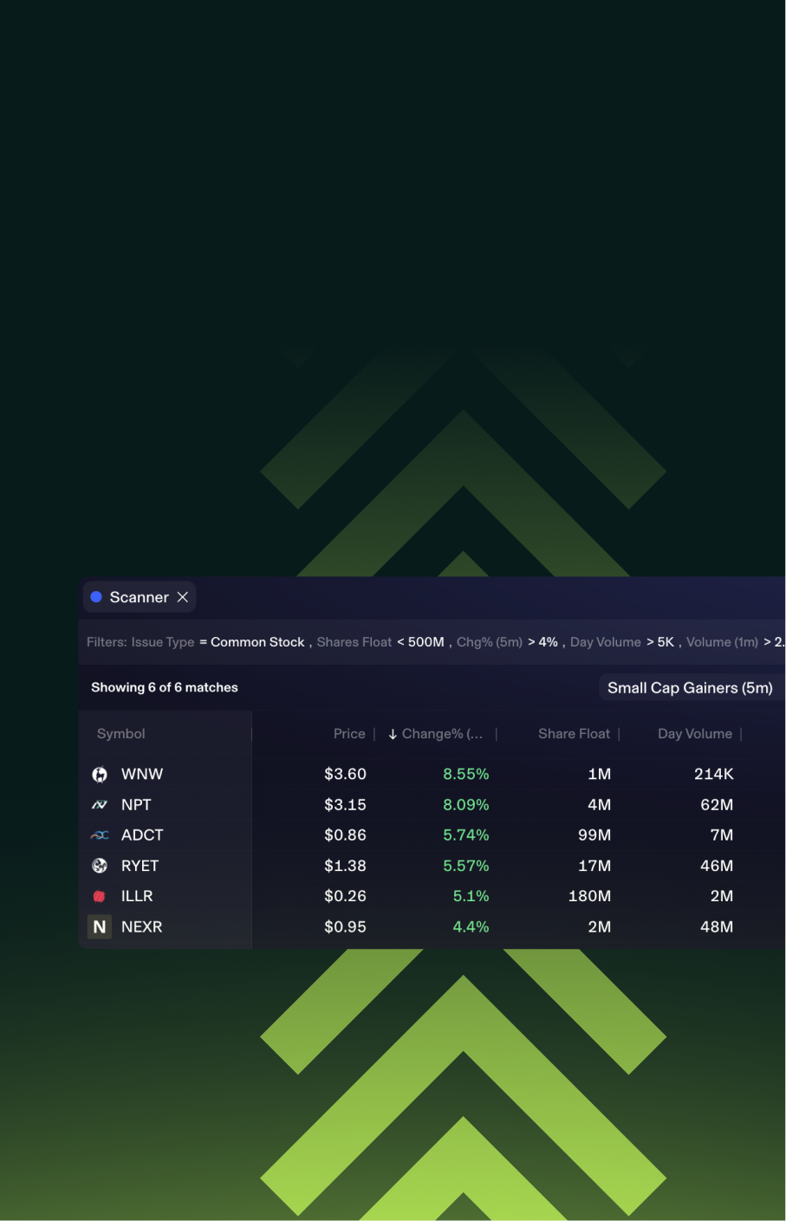This screenshot has height=1221, width=786.
Task: Click ADCT day volume 7M
Action: click(x=722, y=835)
